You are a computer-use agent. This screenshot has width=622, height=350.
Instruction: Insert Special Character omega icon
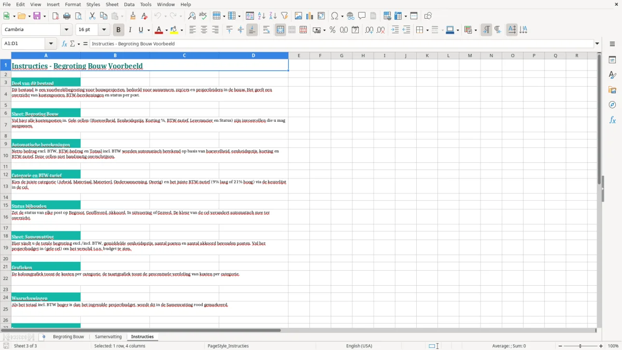click(x=335, y=16)
